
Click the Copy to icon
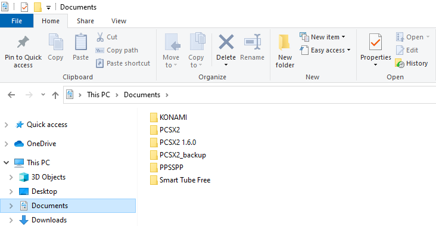click(x=197, y=42)
